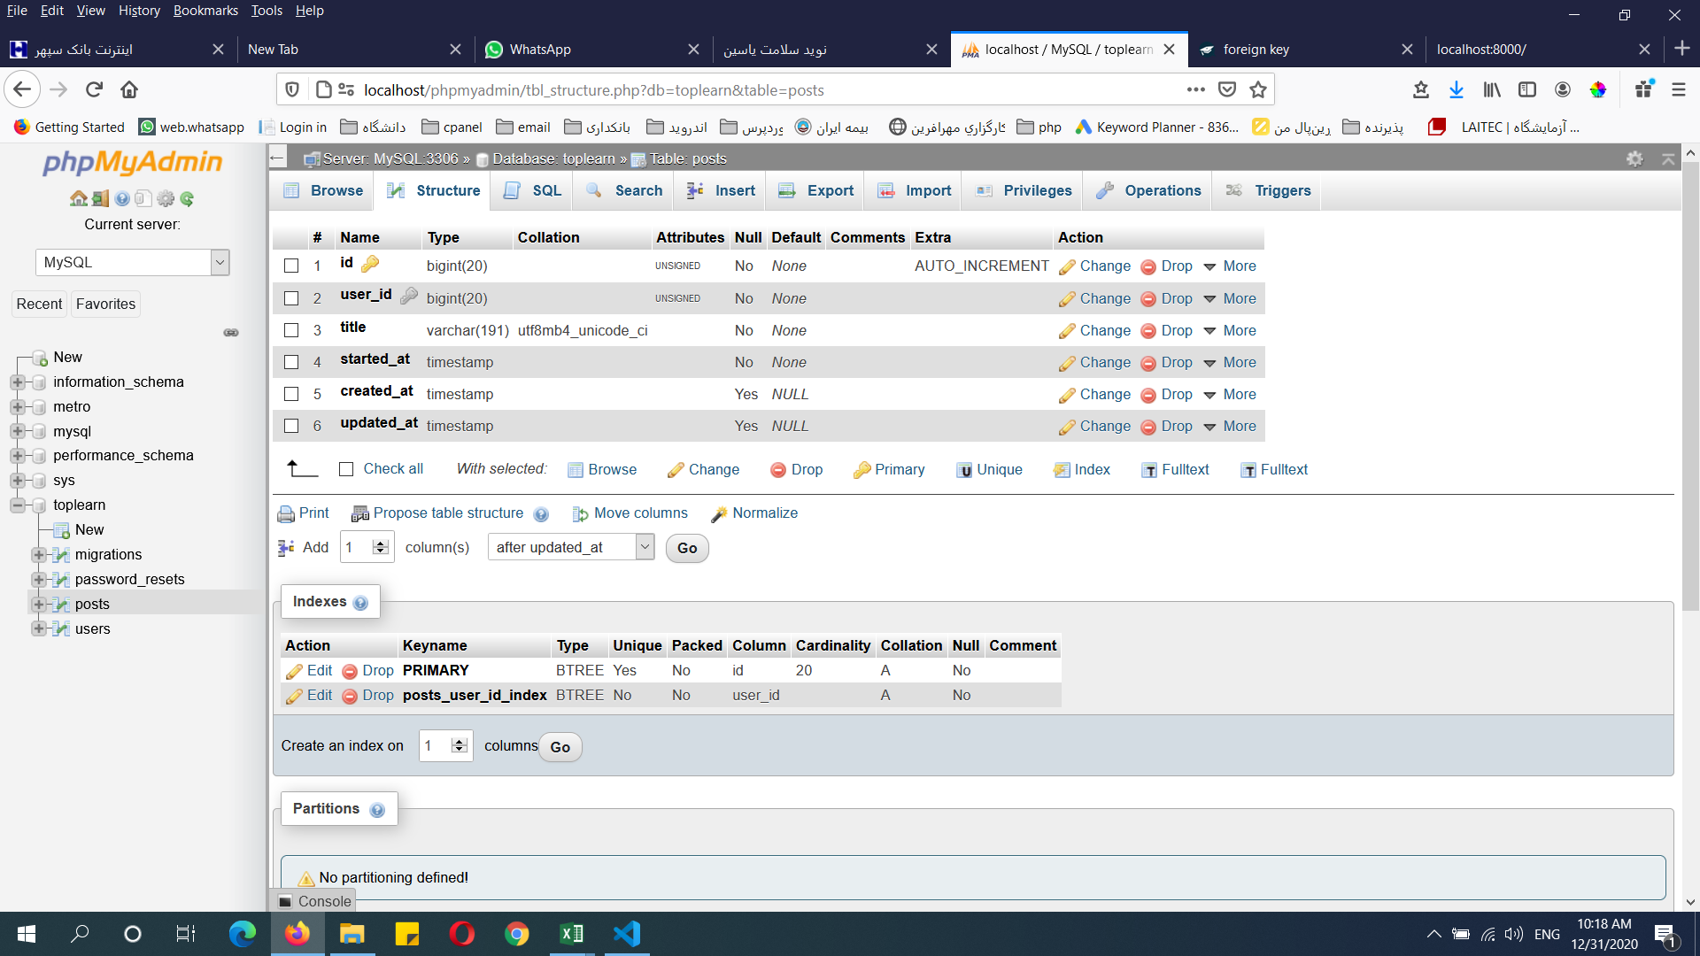
Task: Click the Primary key icon in With selected row
Action: tap(862, 470)
